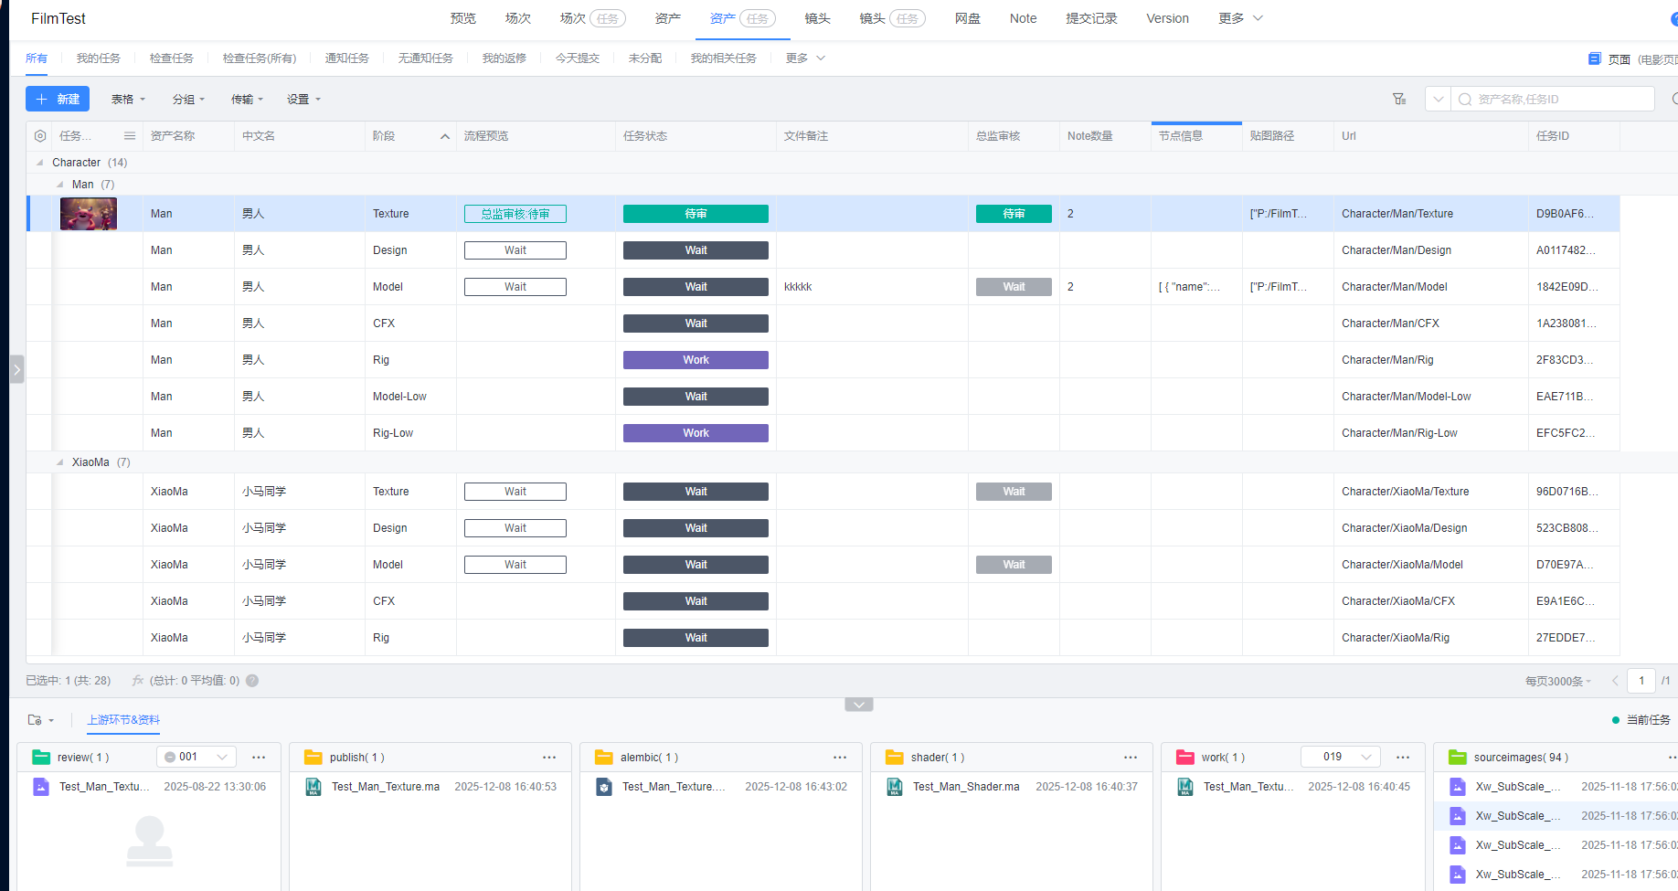The height and width of the screenshot is (891, 1678).
Task: Open the 每页3000条 page size selector
Action: coord(1558,681)
